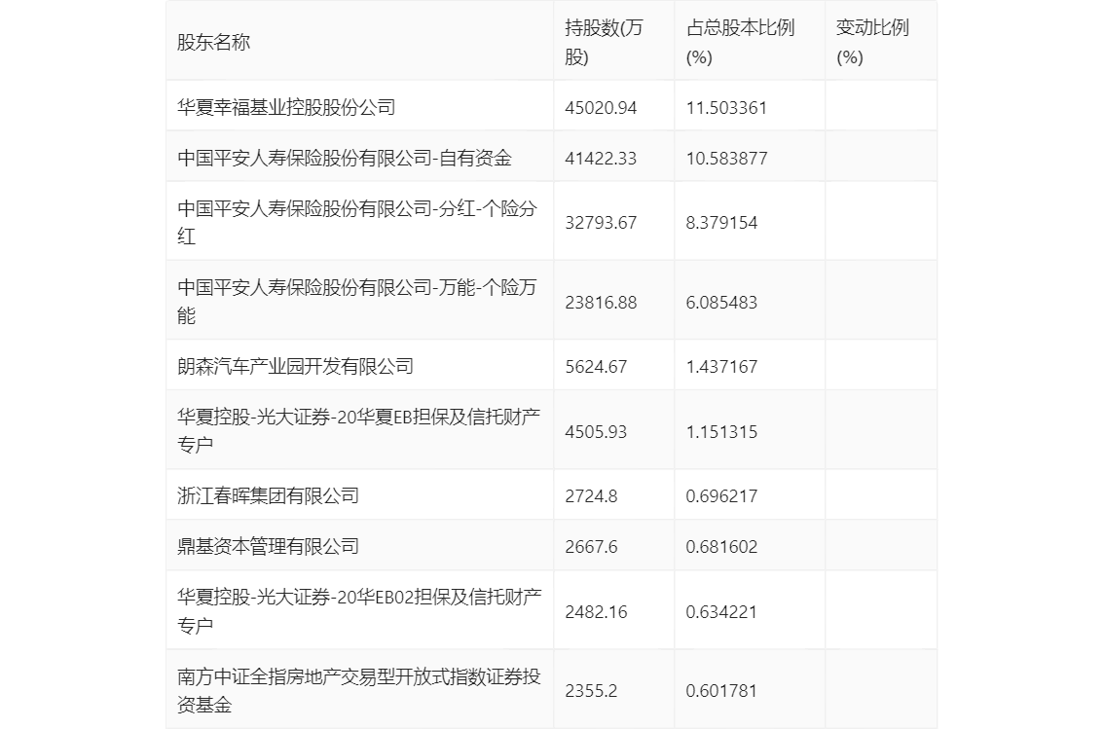The width and height of the screenshot is (1104, 729).
Task: Click share ratio 10.583877
Action: tap(726, 159)
